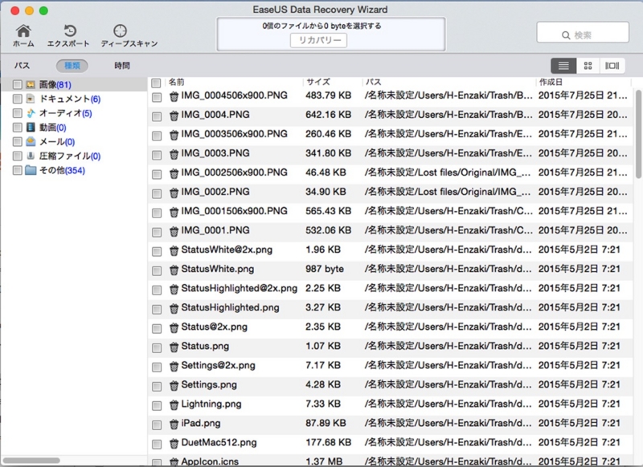The height and width of the screenshot is (467, 643).
Task: Switch to grid thumbnail view icon
Action: (x=588, y=66)
